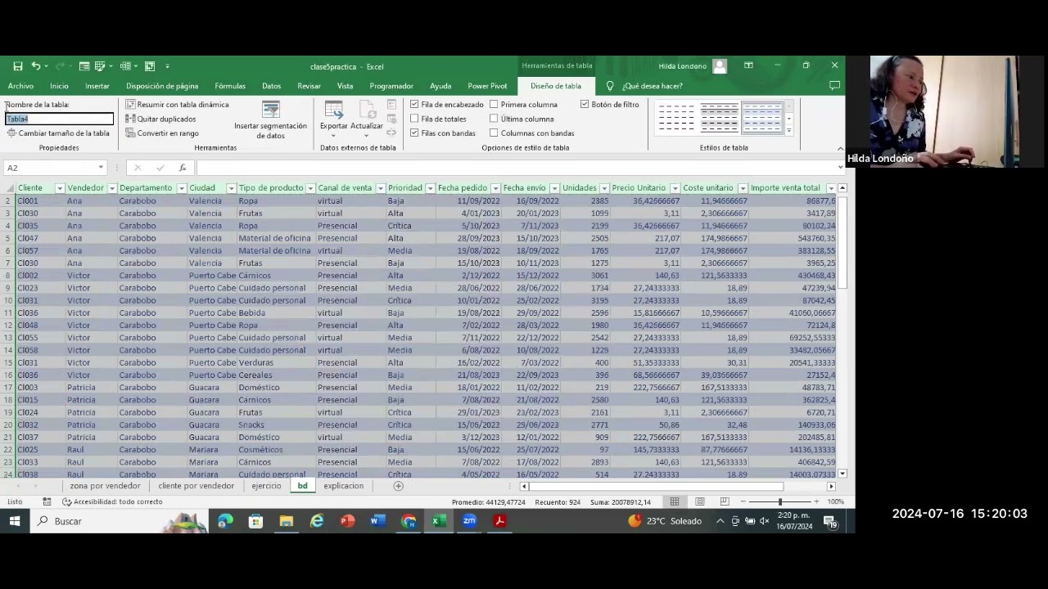Uncheck Fila de encabezado
Screen dimensions: 1048x589
point(414,105)
